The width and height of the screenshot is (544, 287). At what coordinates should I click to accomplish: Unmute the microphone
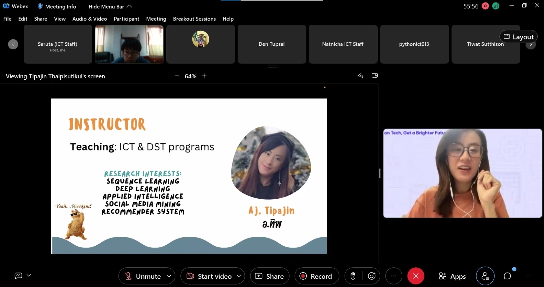[143, 276]
